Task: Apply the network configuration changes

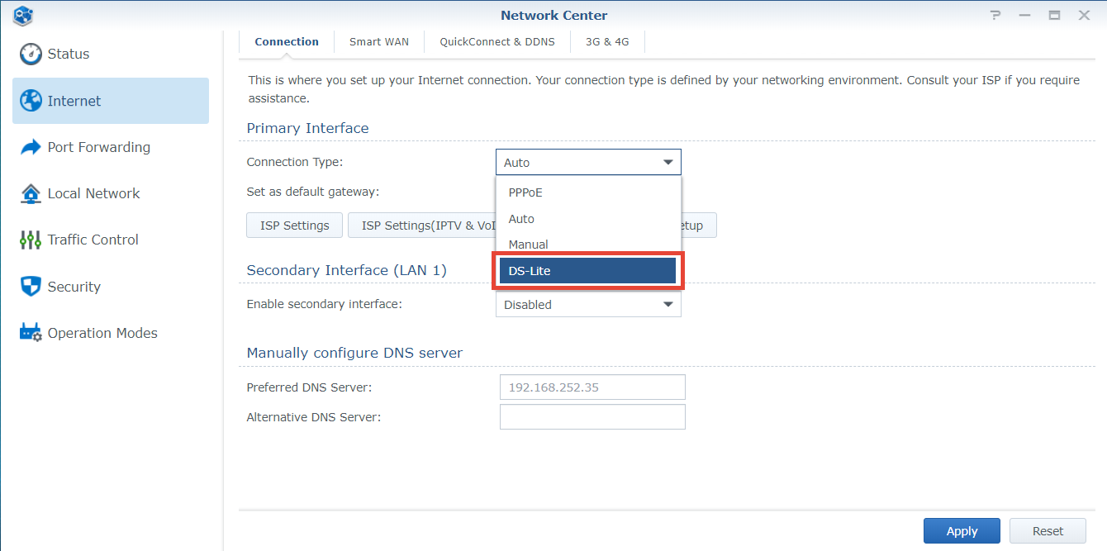Action: [961, 530]
